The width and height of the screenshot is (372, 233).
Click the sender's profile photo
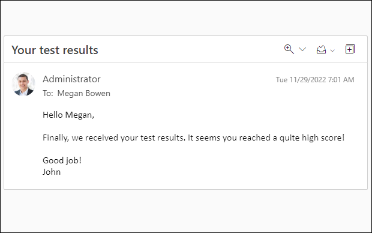click(x=23, y=84)
